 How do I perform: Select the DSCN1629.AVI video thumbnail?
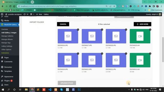tap(140, 36)
